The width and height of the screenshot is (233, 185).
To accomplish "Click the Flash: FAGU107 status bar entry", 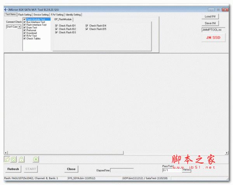I will tap(35, 178).
